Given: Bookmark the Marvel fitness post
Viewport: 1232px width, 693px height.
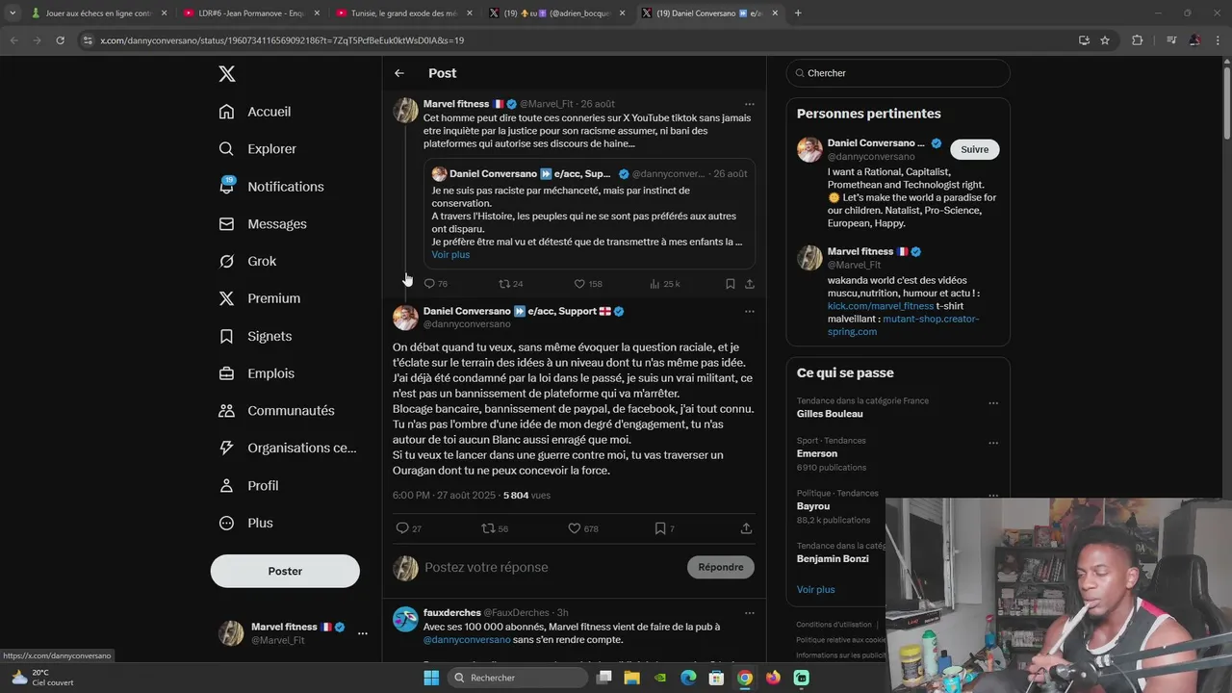Looking at the screenshot, I should 731,284.
